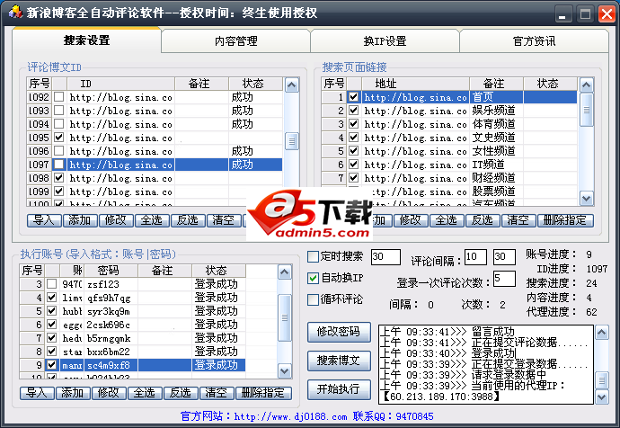Click 添加 button under 执行账号 list
Screen dimensions: 620x428
(73, 393)
